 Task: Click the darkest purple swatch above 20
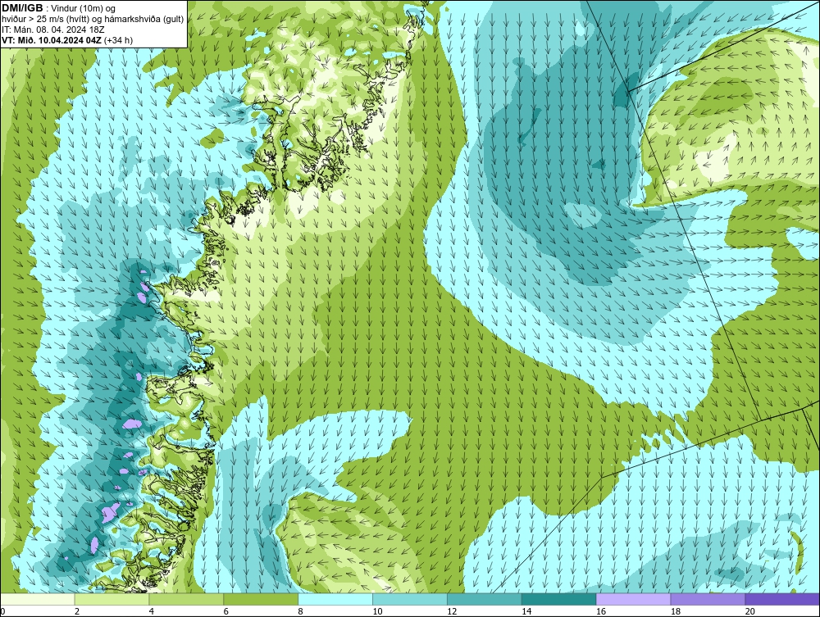pyautogui.click(x=782, y=599)
